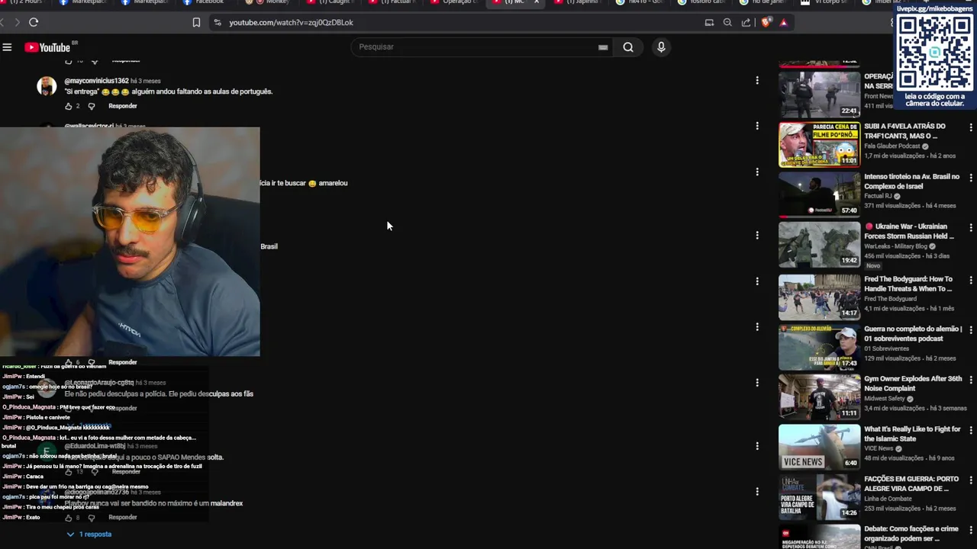Dislike the @mayconvinicius1362 comment

[x=92, y=106]
